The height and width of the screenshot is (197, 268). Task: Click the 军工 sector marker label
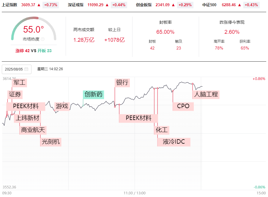(x=19, y=83)
